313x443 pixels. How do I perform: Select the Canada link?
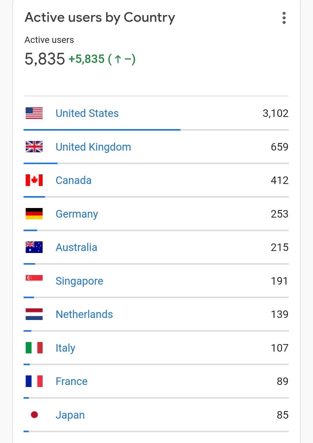tap(73, 180)
